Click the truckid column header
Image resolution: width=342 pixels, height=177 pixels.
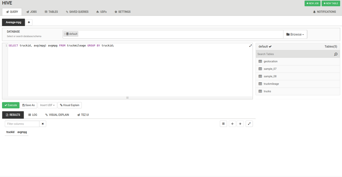(10, 132)
